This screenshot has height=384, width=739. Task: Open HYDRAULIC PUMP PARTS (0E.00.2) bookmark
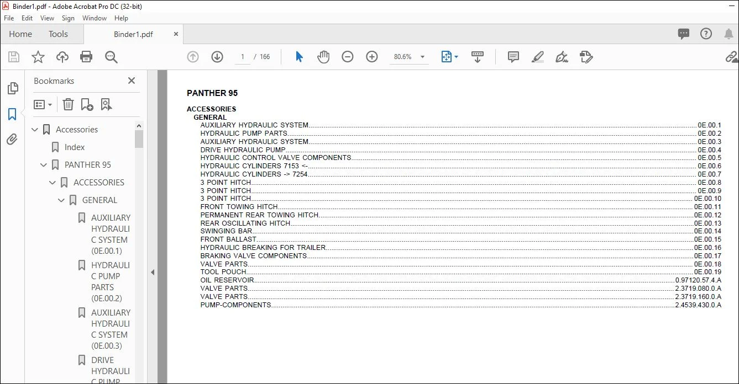[x=111, y=282]
